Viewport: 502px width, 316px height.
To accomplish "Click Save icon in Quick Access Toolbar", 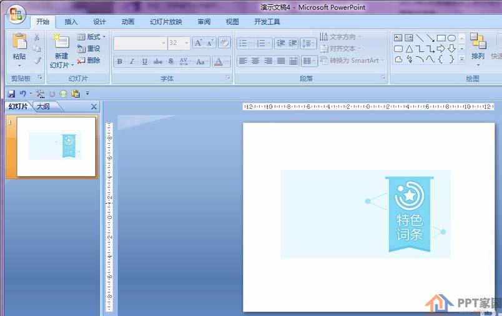I will pos(11,94).
